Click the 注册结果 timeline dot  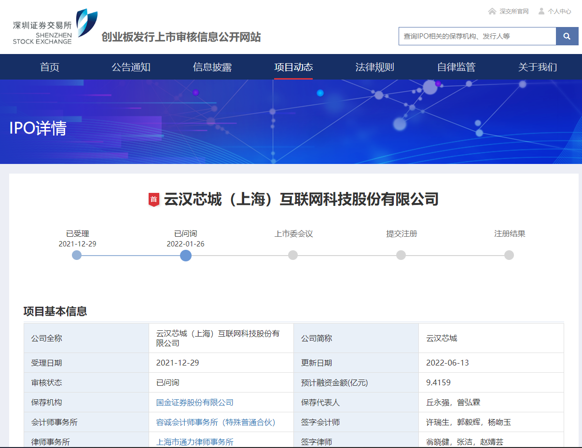509,255
